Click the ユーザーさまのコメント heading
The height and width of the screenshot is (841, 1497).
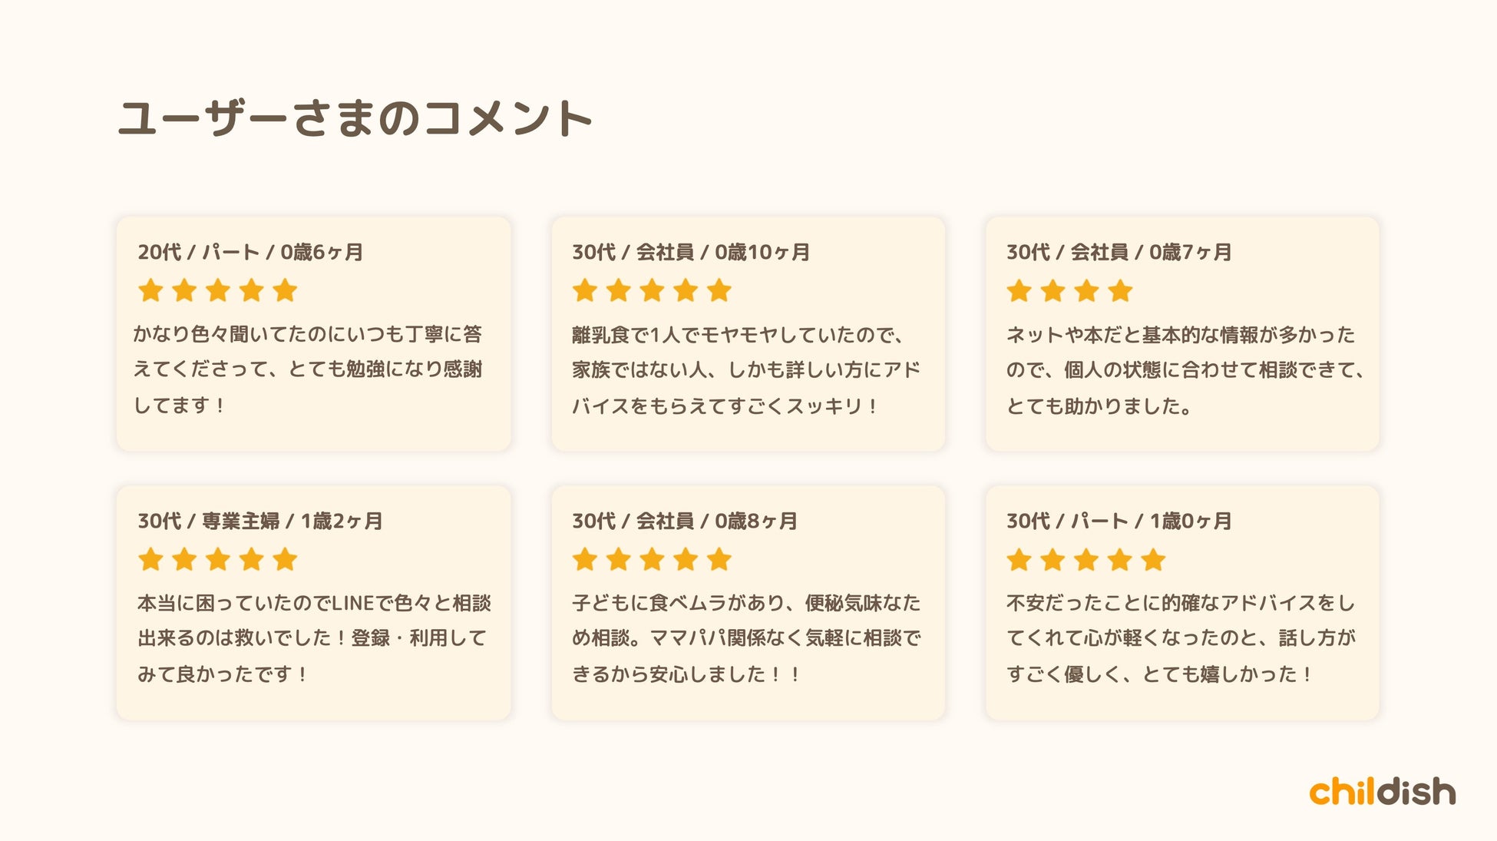355,119
